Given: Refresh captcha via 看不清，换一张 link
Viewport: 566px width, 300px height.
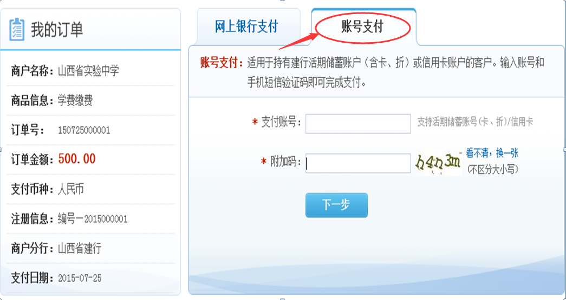Looking at the screenshot, I should click(x=492, y=154).
